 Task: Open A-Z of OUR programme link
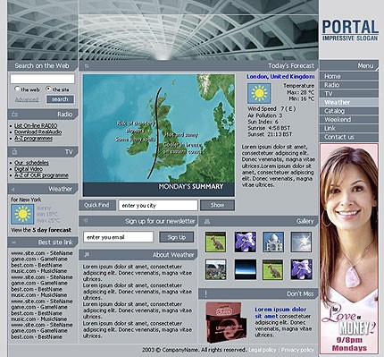click(x=41, y=175)
